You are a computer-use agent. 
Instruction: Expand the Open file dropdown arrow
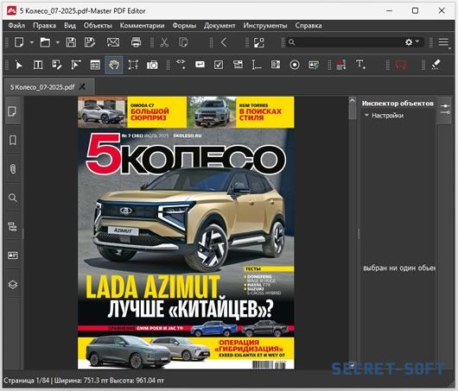pos(58,42)
